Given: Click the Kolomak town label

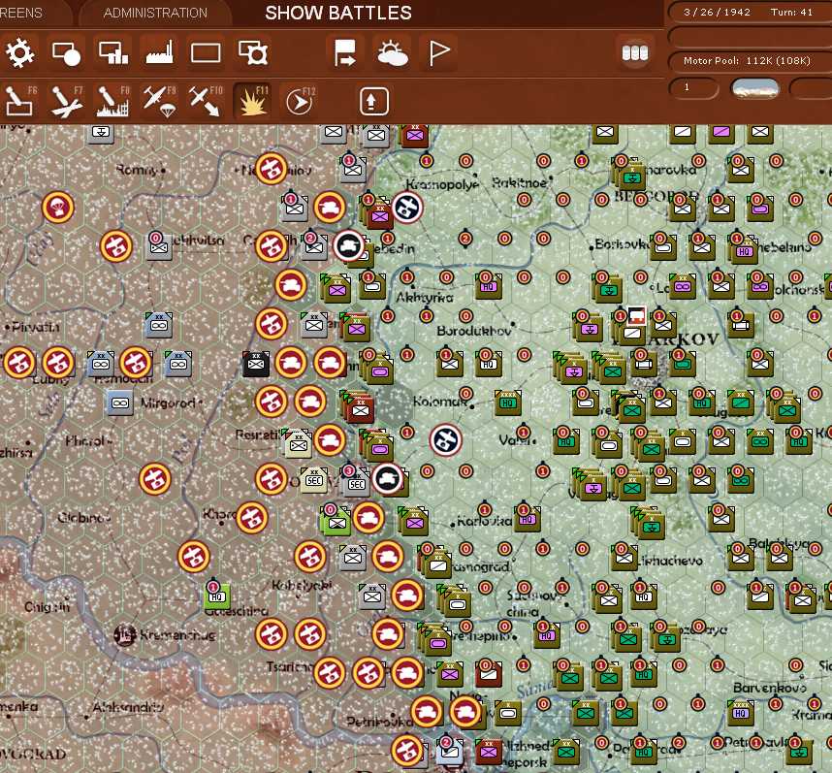Looking at the screenshot, I should (x=440, y=402).
